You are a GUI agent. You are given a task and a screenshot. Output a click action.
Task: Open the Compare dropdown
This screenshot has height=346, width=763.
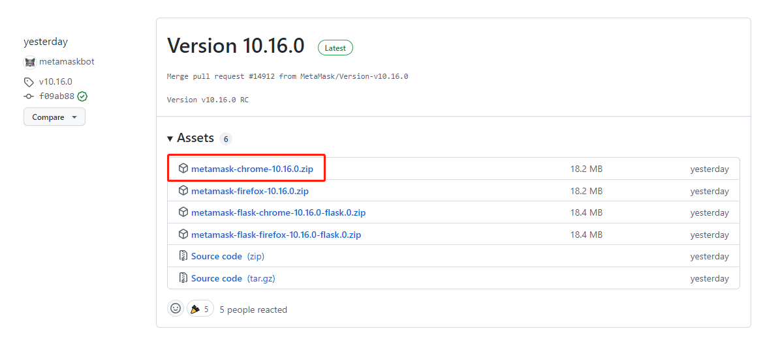coord(55,117)
